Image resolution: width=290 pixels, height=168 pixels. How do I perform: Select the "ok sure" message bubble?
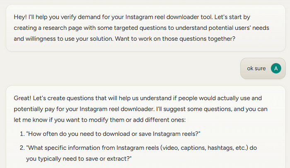point(263,68)
